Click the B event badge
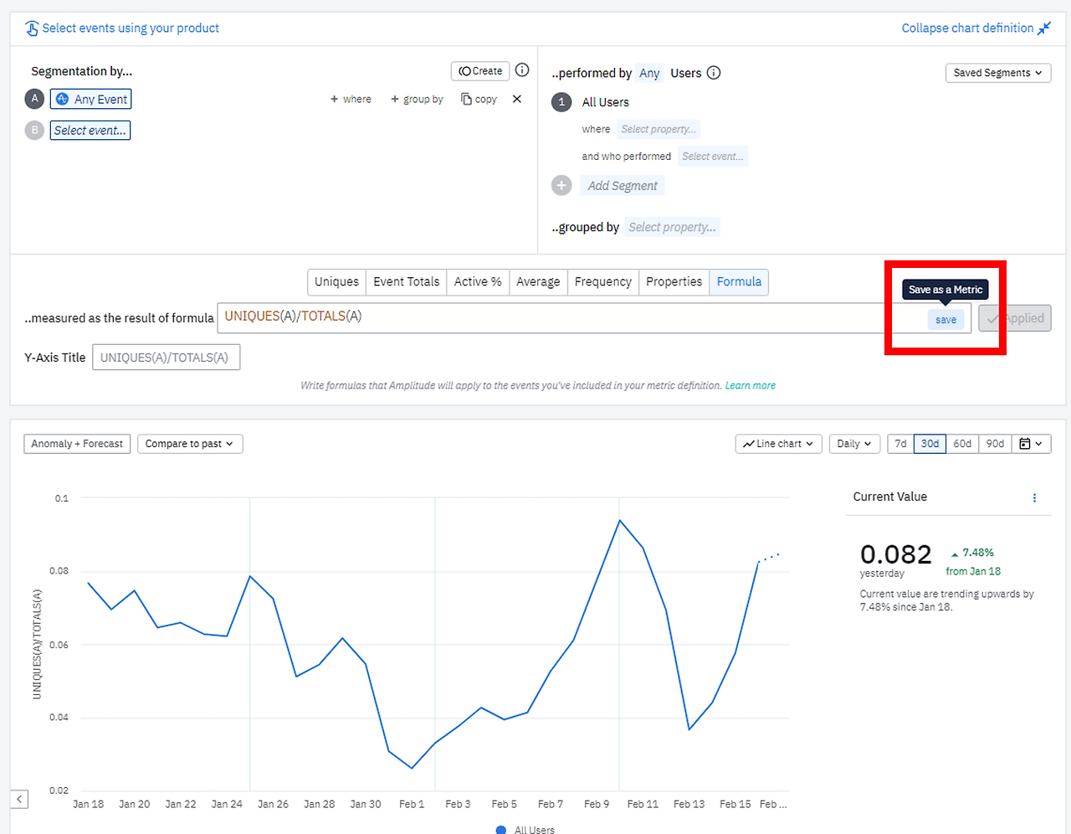The width and height of the screenshot is (1071, 834). pyautogui.click(x=34, y=131)
